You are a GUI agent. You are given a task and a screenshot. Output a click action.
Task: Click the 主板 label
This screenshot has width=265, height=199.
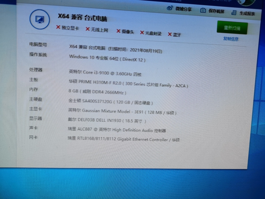pyautogui.click(x=33, y=79)
